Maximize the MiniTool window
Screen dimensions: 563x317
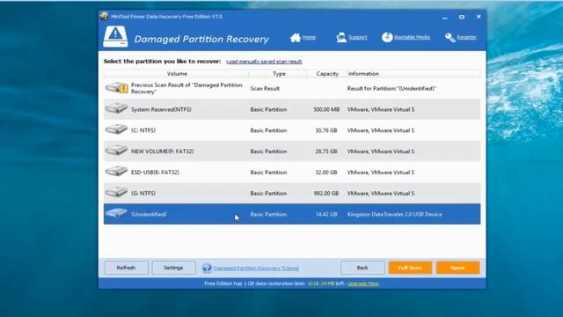click(x=462, y=17)
